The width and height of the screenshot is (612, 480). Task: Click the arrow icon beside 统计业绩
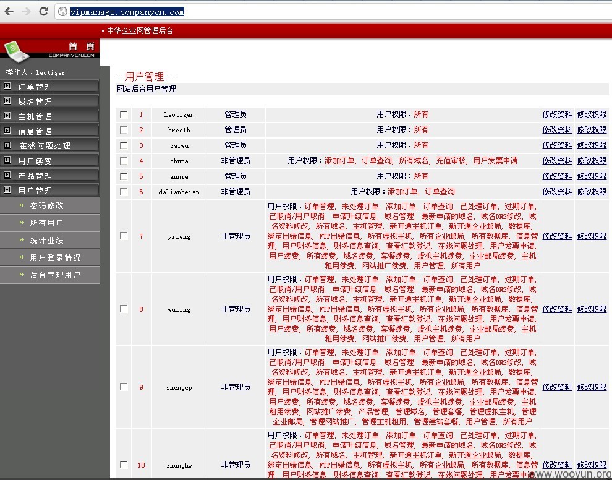coord(22,240)
